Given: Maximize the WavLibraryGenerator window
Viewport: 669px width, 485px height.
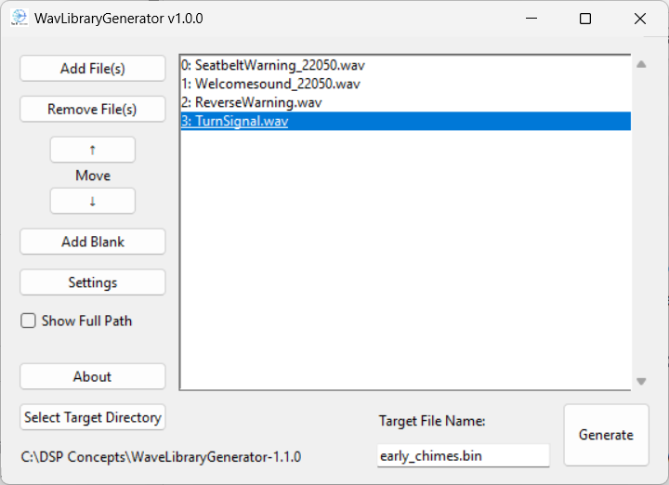Looking at the screenshot, I should tap(585, 19).
